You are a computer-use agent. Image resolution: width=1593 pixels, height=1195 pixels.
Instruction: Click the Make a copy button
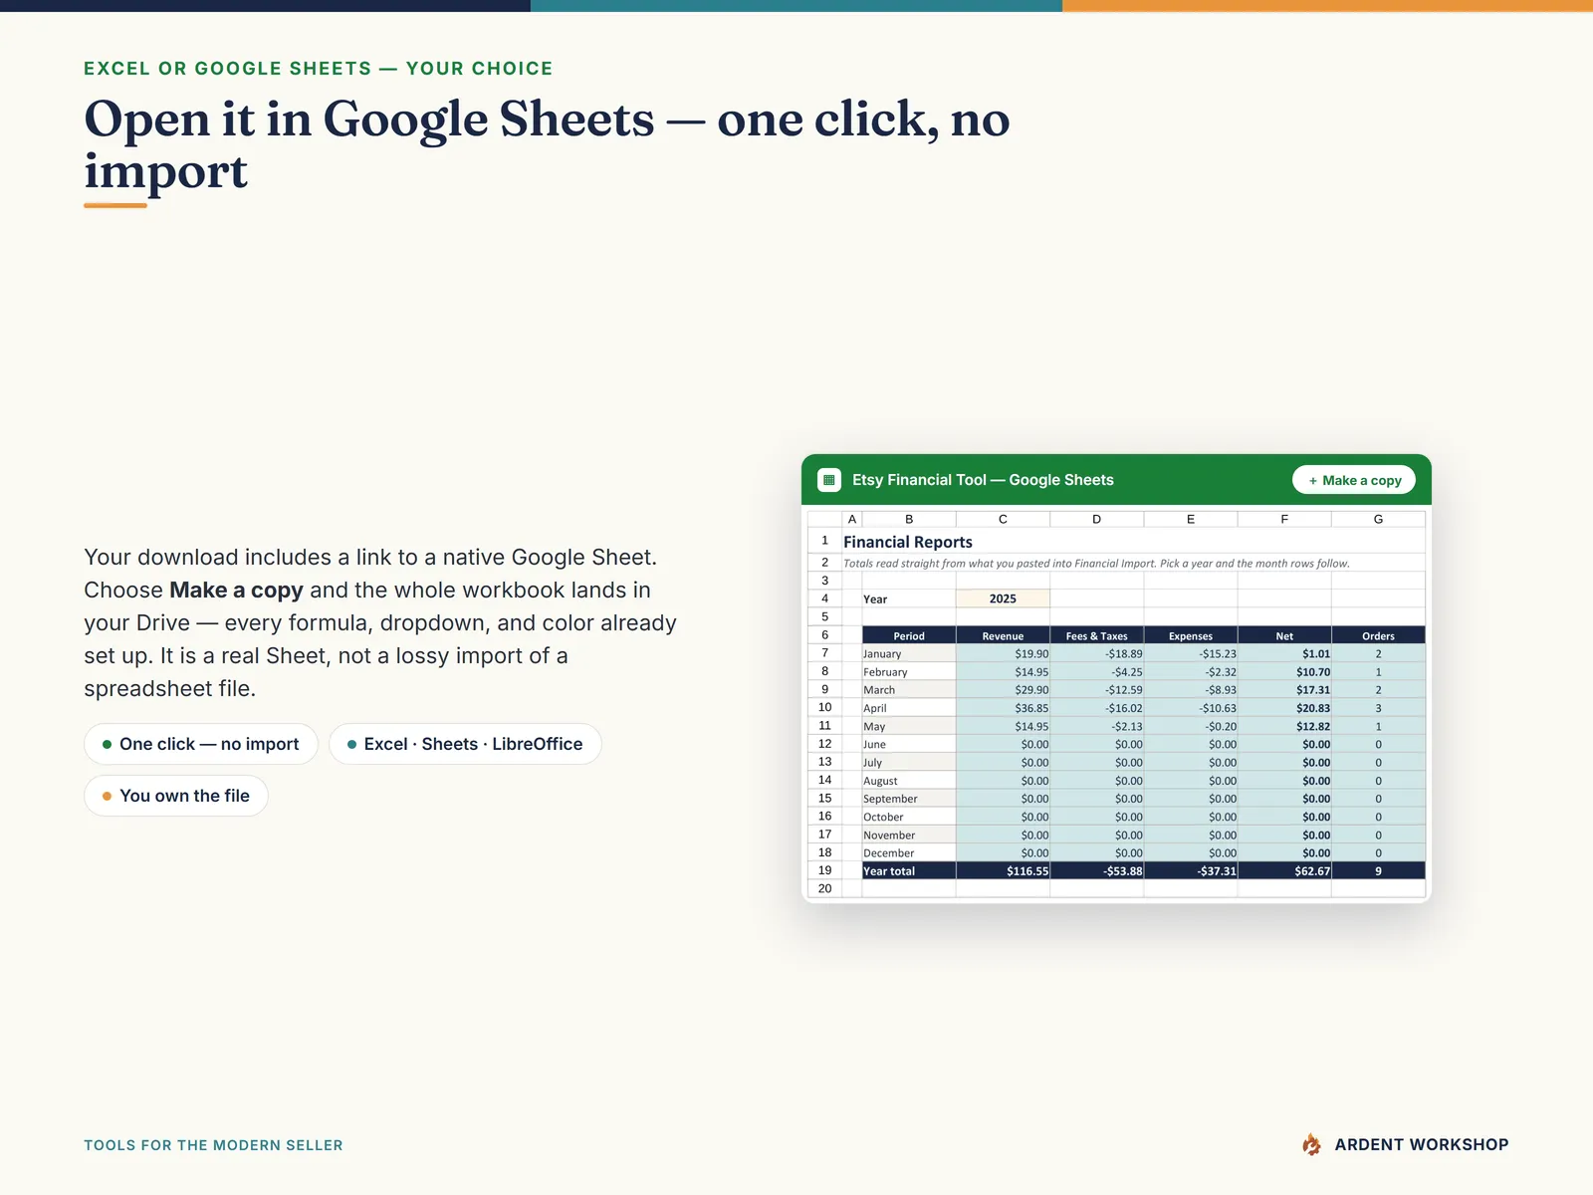1354,480
